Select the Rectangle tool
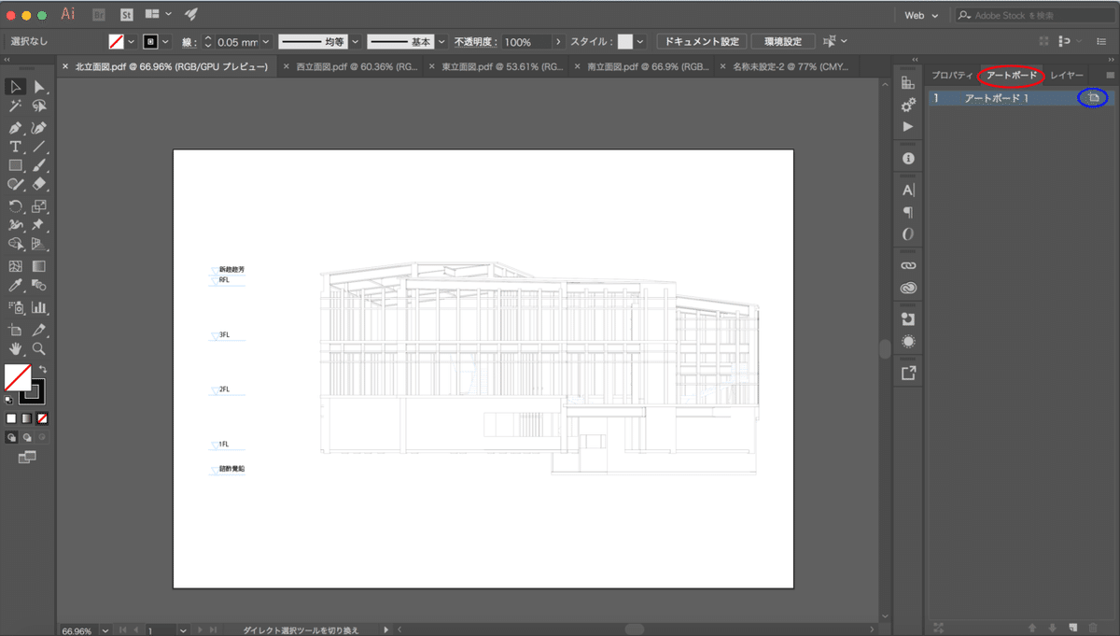 pos(16,166)
